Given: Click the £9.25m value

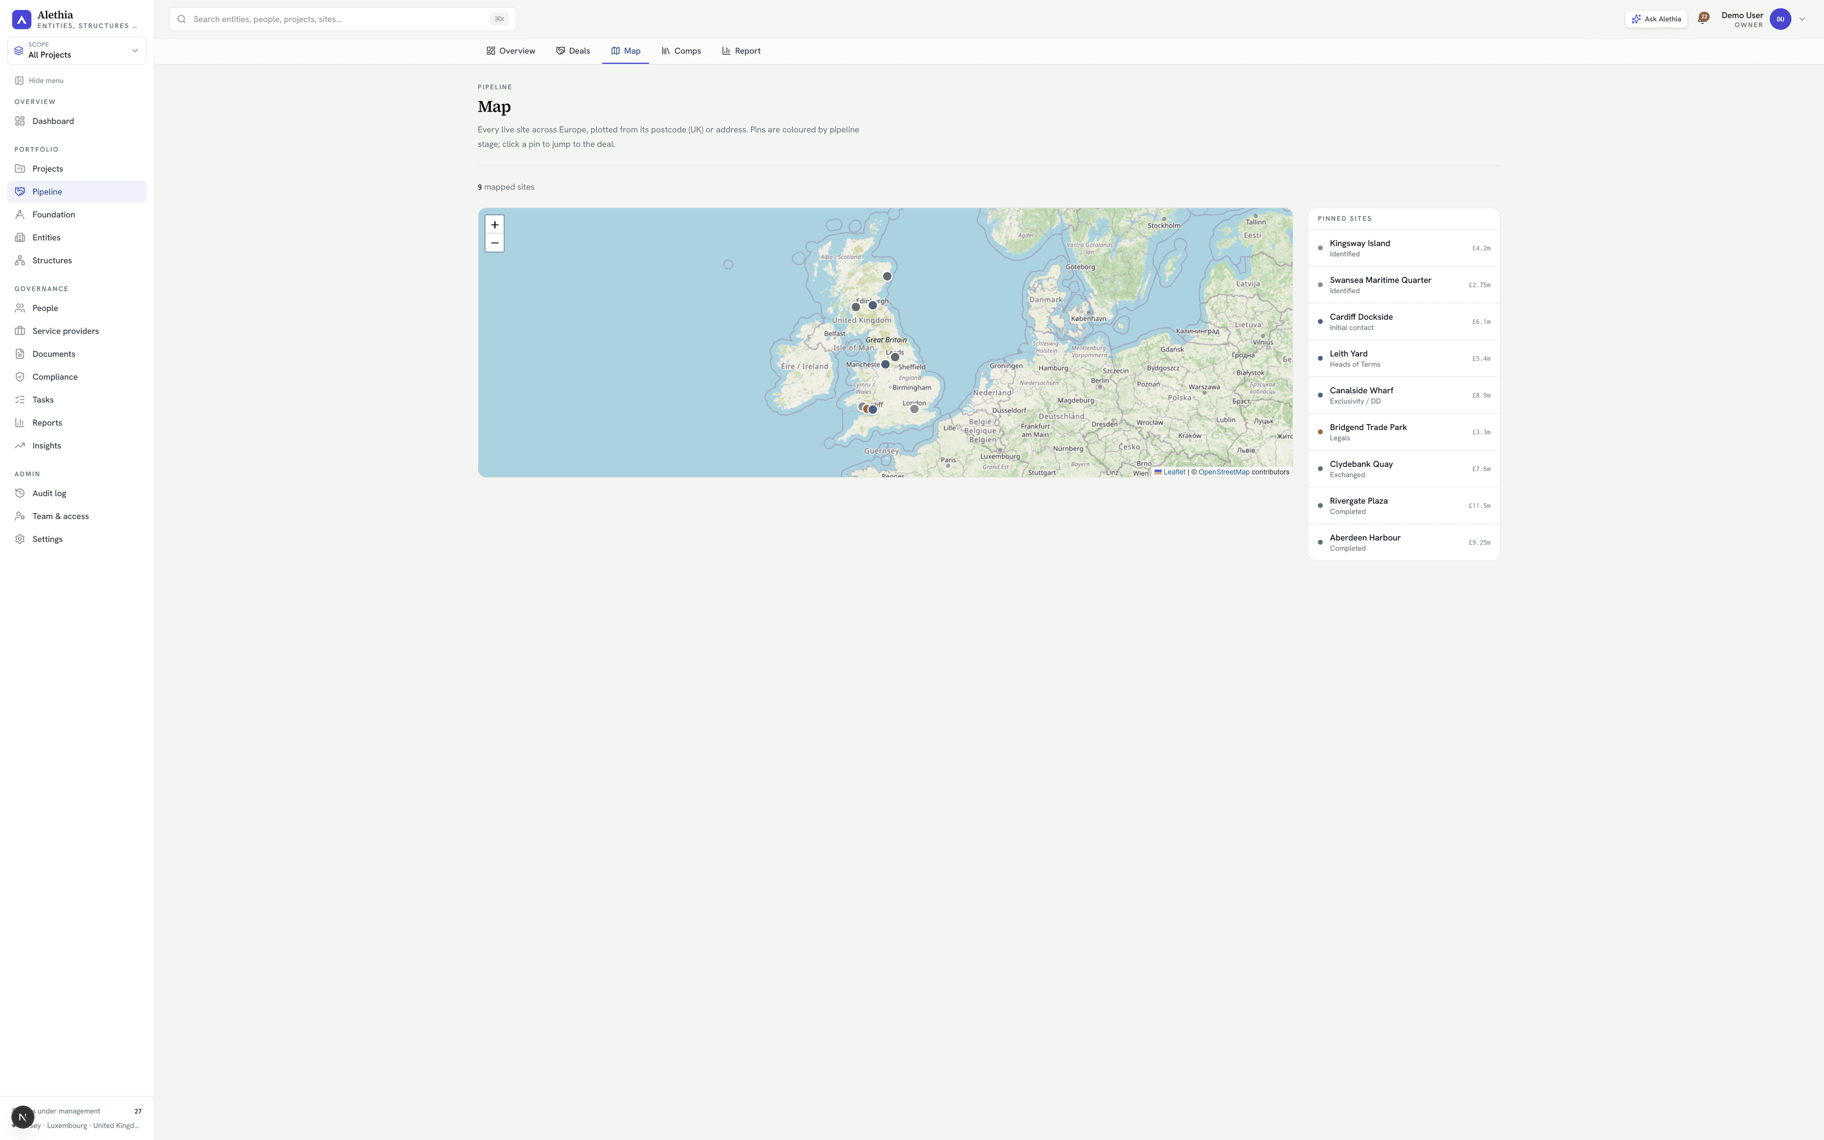Looking at the screenshot, I should click(1479, 543).
